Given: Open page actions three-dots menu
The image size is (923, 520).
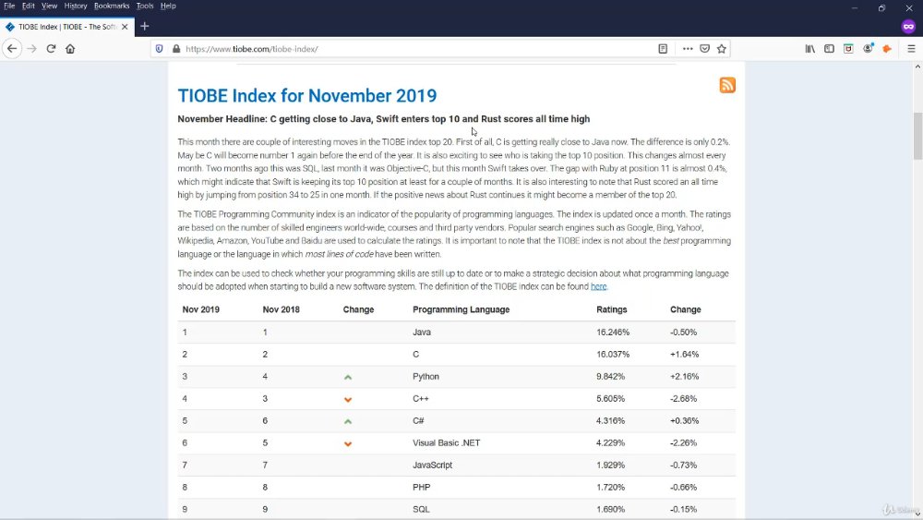Looking at the screenshot, I should point(688,49).
